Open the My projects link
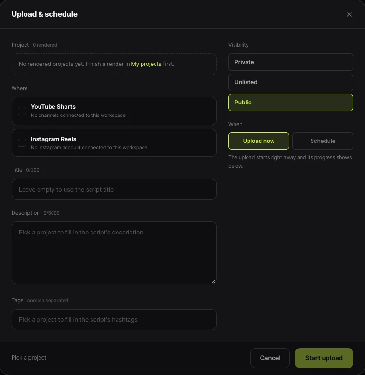The height and width of the screenshot is (375, 365). 146,64
